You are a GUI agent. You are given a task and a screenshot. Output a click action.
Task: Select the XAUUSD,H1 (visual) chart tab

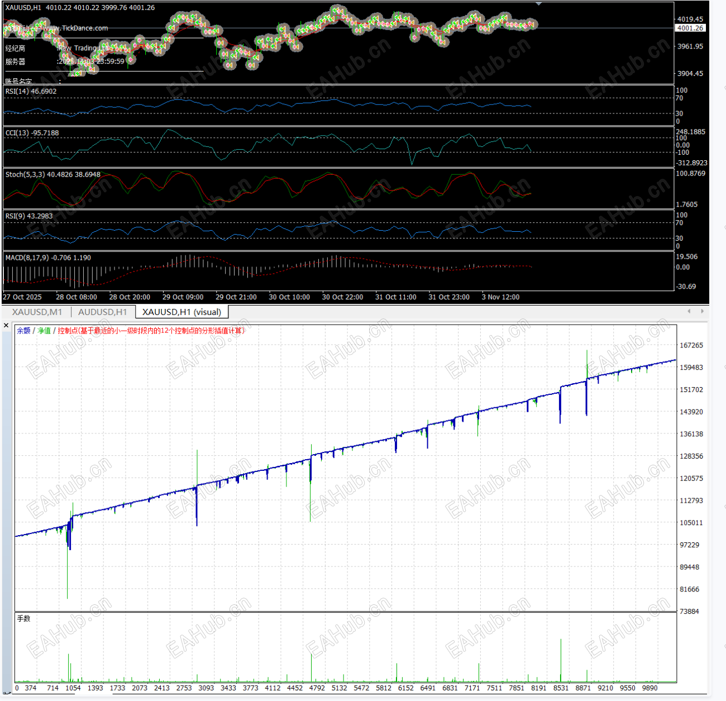pyautogui.click(x=181, y=312)
